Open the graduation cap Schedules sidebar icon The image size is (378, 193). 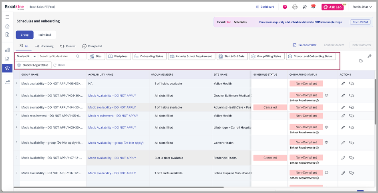[x=7, y=68]
